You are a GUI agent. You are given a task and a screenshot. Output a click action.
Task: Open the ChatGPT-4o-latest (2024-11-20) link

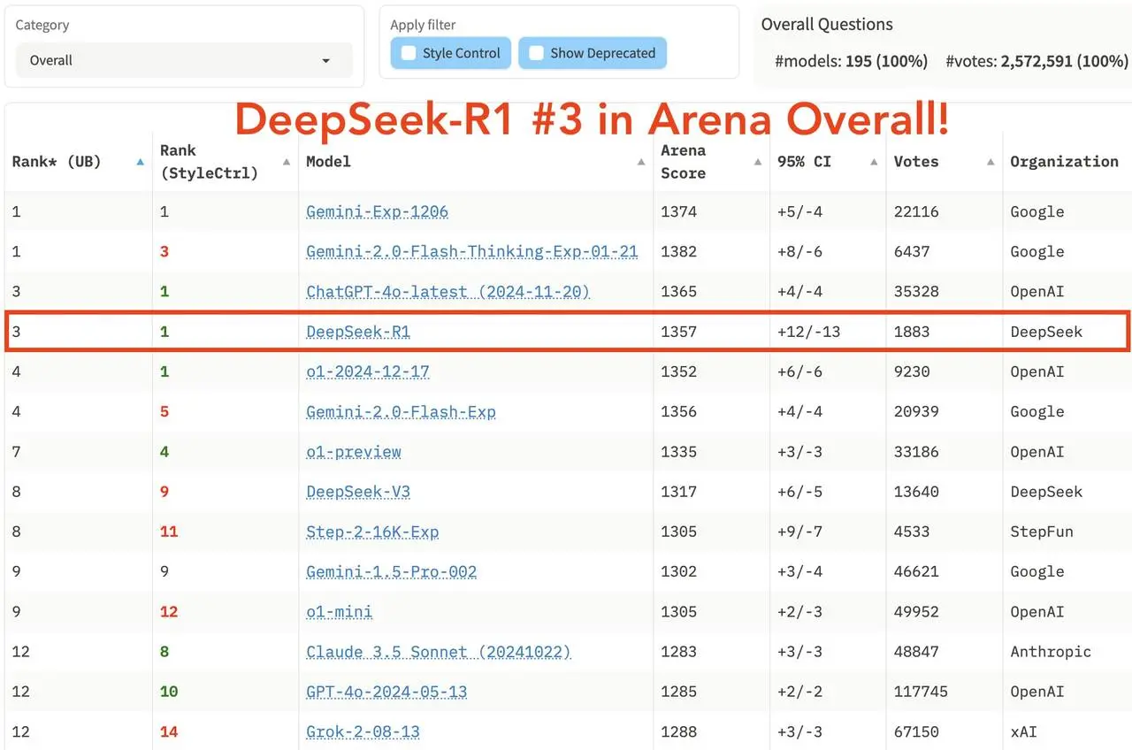tap(447, 292)
